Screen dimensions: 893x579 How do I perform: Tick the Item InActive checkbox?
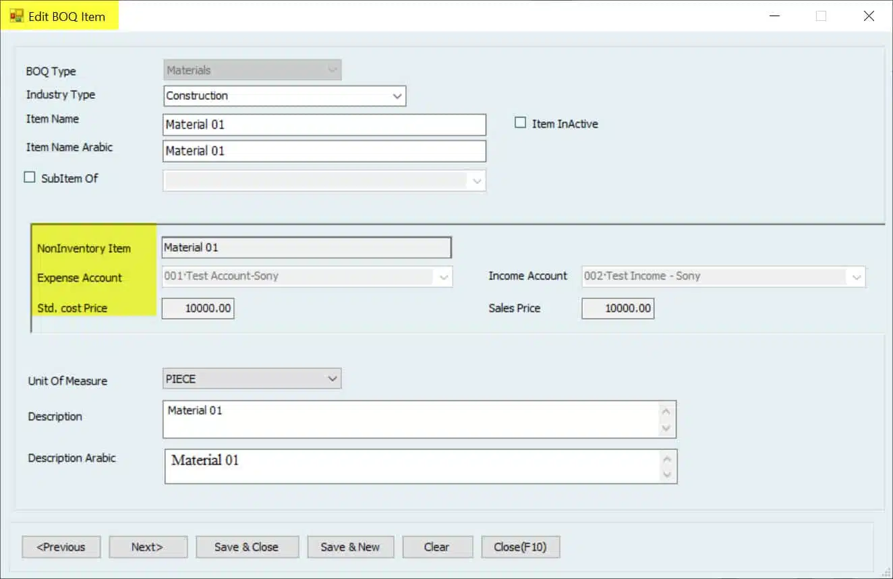coord(520,123)
